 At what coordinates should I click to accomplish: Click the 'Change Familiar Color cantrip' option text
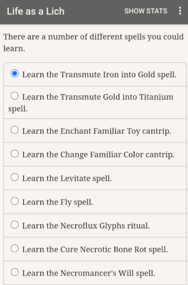tap(117, 155)
